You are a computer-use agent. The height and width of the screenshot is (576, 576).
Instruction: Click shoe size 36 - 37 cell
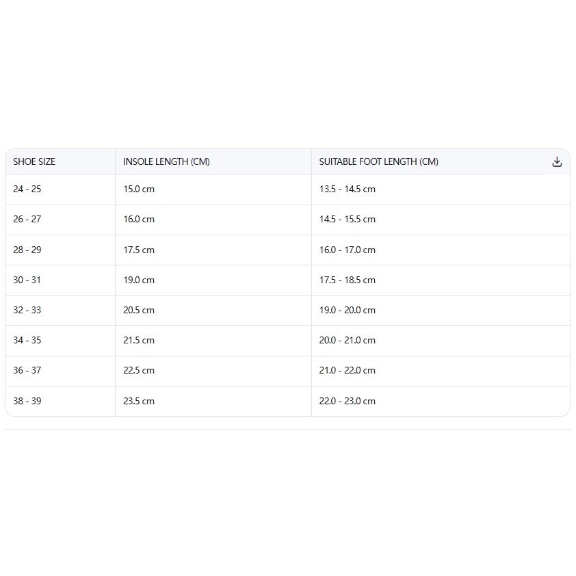60,371
